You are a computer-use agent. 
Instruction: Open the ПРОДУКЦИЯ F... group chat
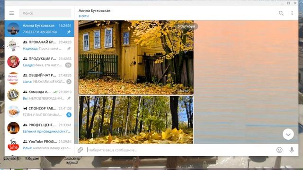[39, 62]
